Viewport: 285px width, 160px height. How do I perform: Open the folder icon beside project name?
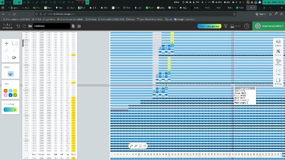point(30,26)
